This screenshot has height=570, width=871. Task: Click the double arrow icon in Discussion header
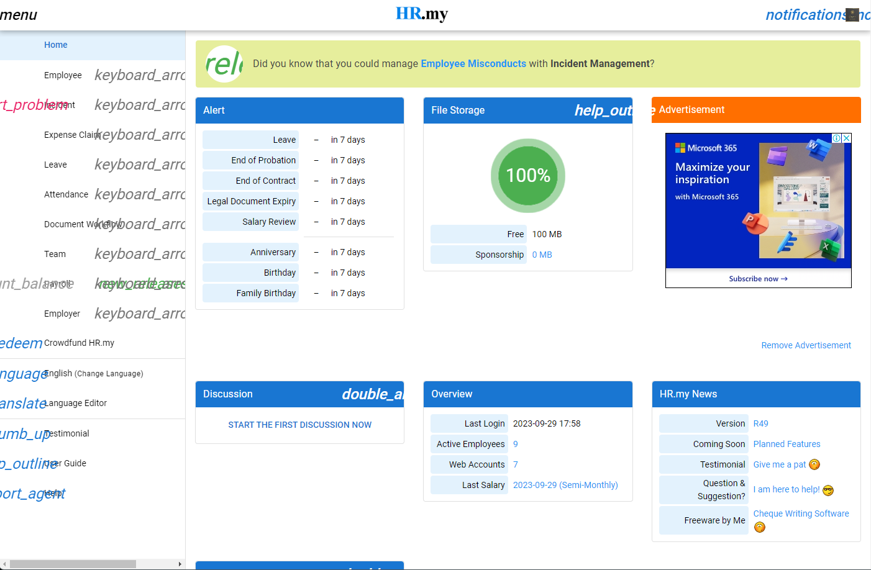coord(373,394)
